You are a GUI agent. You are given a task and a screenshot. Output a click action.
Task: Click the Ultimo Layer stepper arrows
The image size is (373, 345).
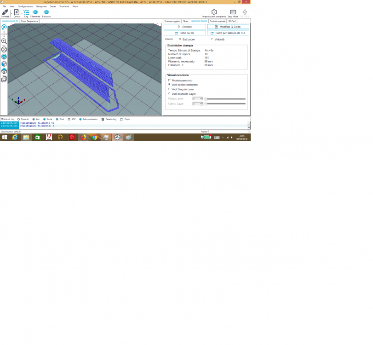click(x=201, y=104)
